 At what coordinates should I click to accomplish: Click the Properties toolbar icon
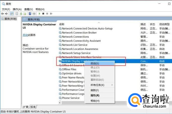[17, 14]
